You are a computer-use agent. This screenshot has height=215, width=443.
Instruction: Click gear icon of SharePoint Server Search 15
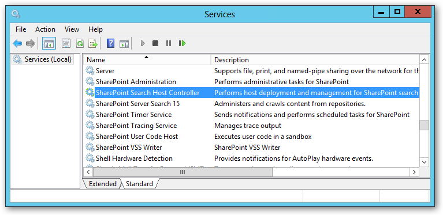(90, 104)
